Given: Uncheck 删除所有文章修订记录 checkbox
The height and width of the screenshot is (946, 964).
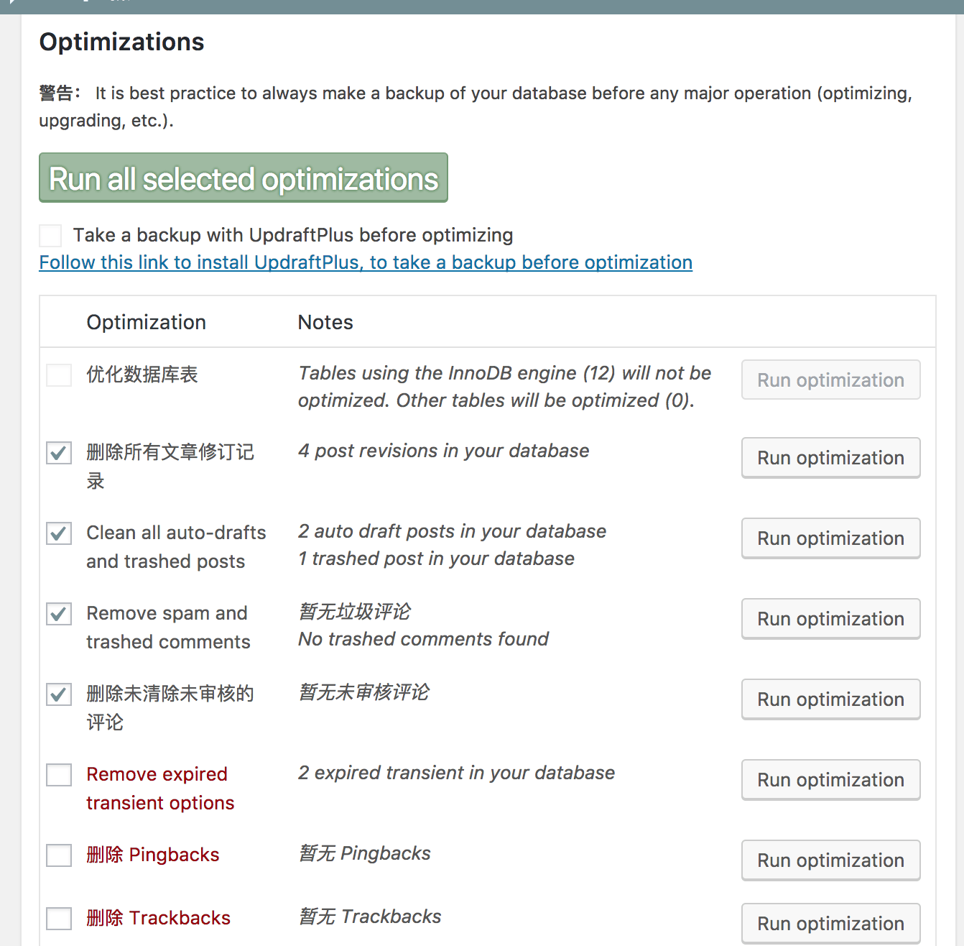Looking at the screenshot, I should tap(59, 453).
